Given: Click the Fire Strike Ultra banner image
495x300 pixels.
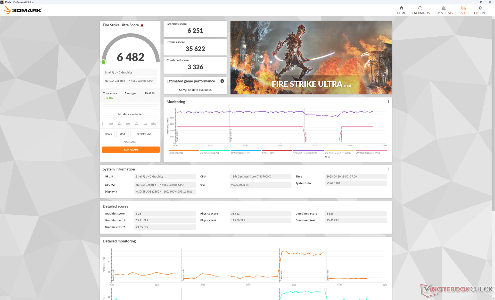Looking at the screenshot, I should click(x=311, y=57).
